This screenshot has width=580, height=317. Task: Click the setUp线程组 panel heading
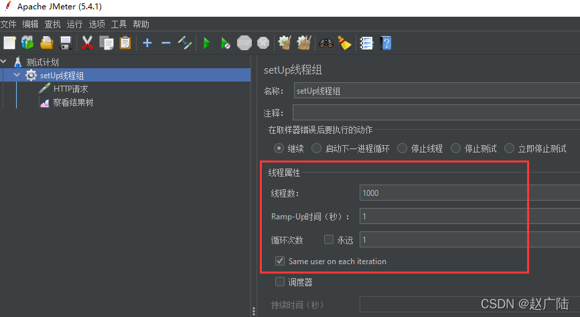[x=293, y=70]
